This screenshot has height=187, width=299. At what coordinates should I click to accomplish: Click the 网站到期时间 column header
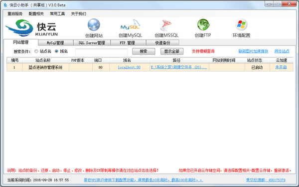(227, 60)
